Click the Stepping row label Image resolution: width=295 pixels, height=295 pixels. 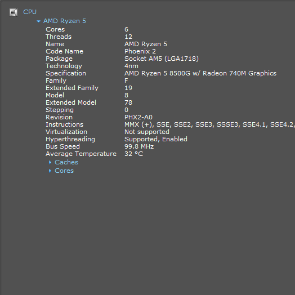pos(60,110)
